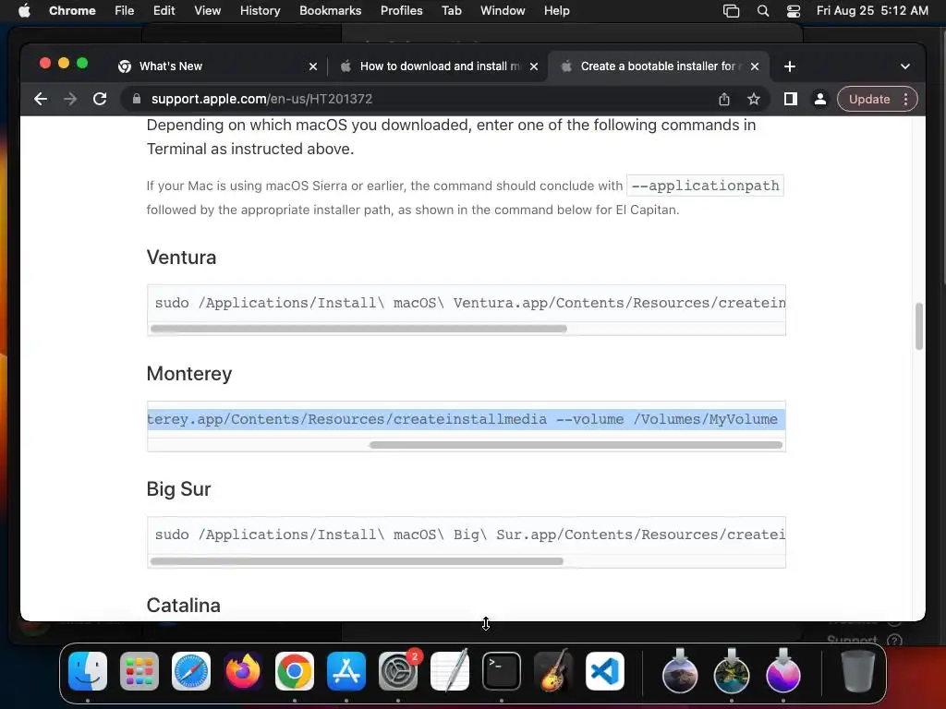Image resolution: width=946 pixels, height=709 pixels.
Task: Open Launchpad from the Dock
Action: 139,671
